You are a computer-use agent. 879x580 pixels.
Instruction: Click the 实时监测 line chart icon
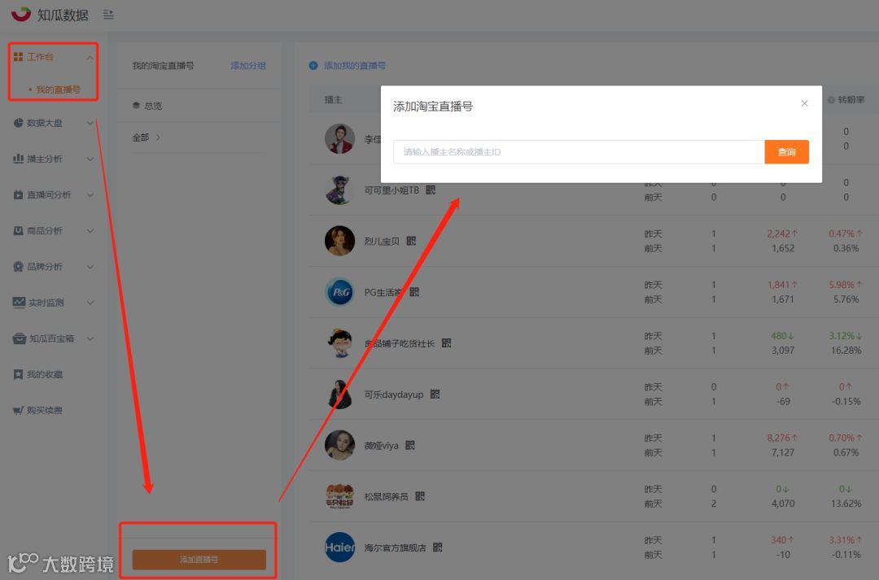[x=19, y=302]
